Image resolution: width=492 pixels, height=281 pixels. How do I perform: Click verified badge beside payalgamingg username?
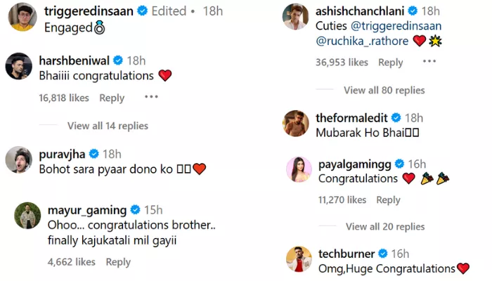tap(400, 164)
